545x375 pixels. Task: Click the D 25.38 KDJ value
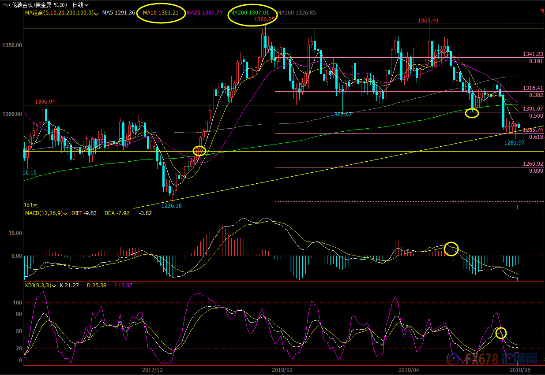(97, 286)
